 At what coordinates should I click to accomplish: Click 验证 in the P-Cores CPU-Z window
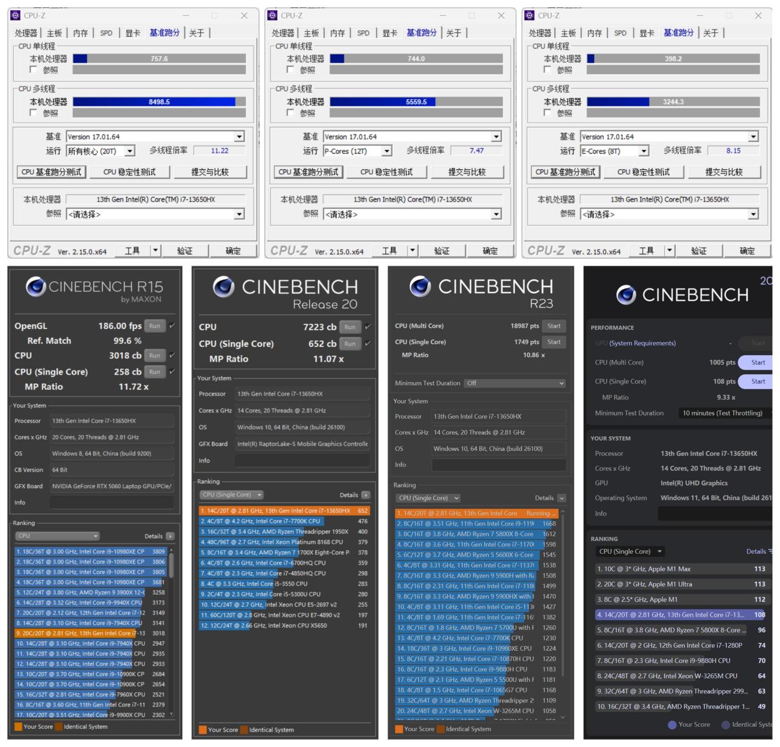(442, 250)
